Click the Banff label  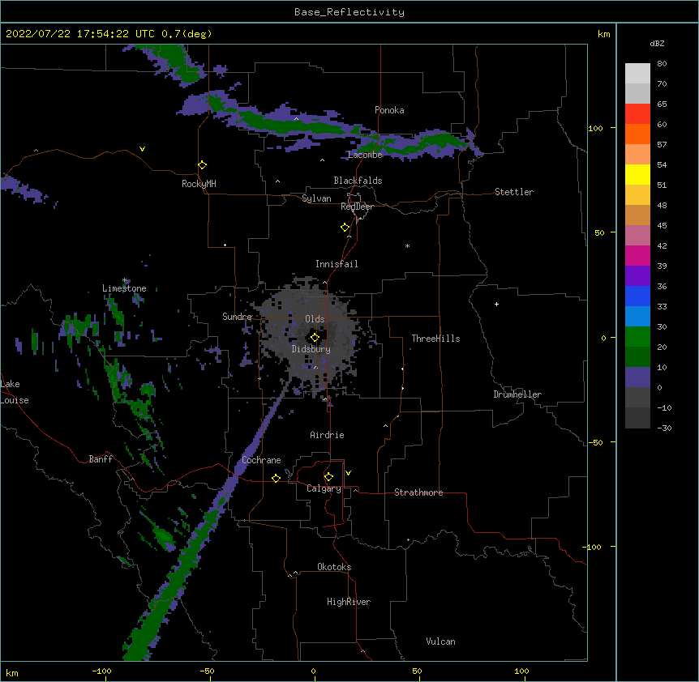coord(101,459)
